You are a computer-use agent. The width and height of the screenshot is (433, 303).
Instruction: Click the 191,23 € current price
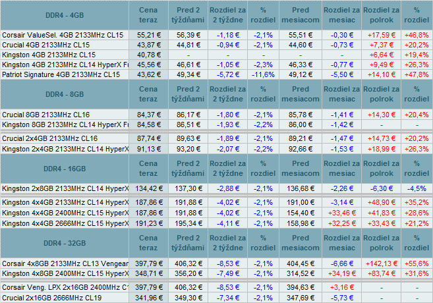[x=149, y=223]
